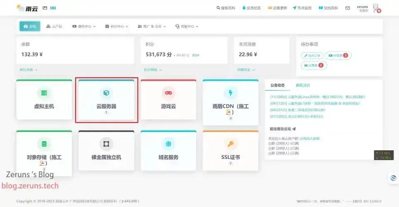Image resolution: width=399 pixels, height=207 pixels.
Task: Click the blue split-view icon in header
Action: click(53, 8)
